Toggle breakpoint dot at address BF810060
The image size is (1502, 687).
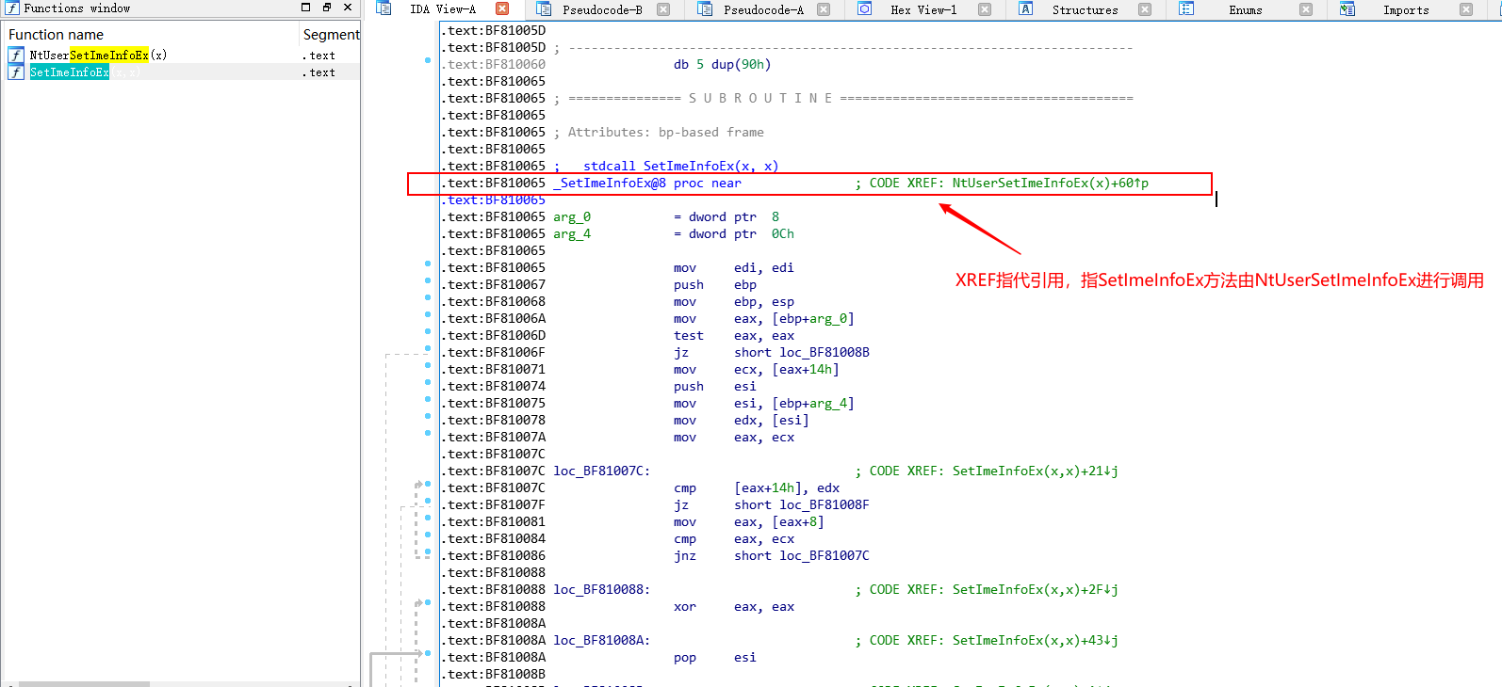[x=428, y=60]
